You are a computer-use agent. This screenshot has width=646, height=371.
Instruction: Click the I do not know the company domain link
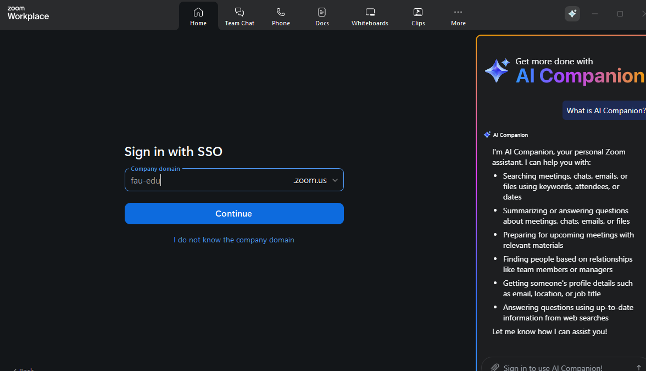pyautogui.click(x=234, y=240)
